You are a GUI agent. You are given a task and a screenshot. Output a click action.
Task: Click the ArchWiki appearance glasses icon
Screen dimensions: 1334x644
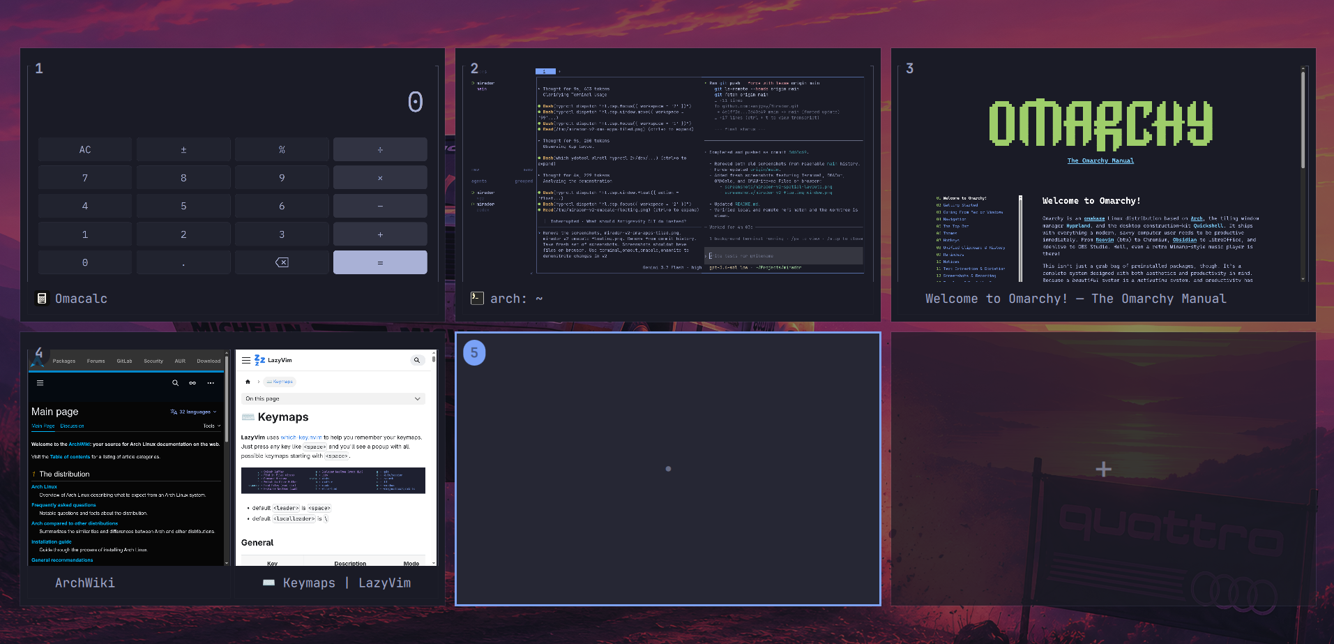[x=192, y=383]
